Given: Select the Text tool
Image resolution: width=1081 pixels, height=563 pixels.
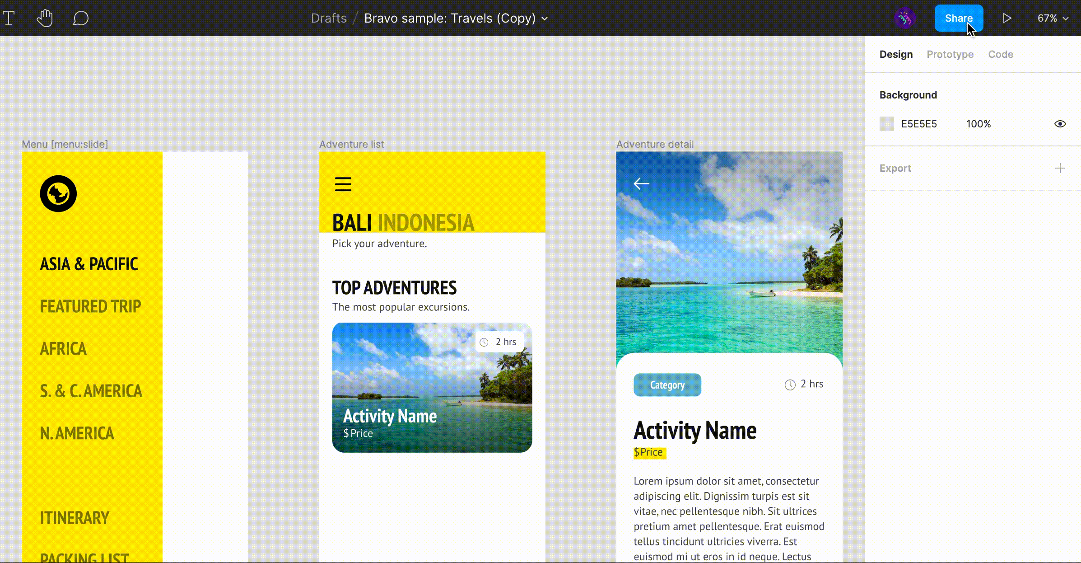Looking at the screenshot, I should pyautogui.click(x=9, y=18).
